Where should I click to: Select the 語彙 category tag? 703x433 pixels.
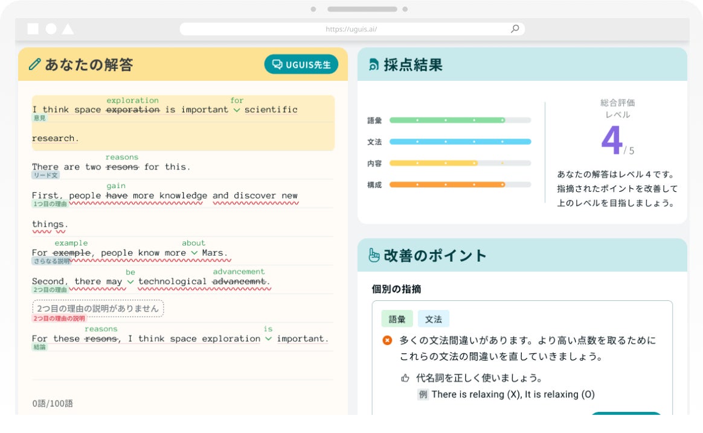tap(397, 319)
